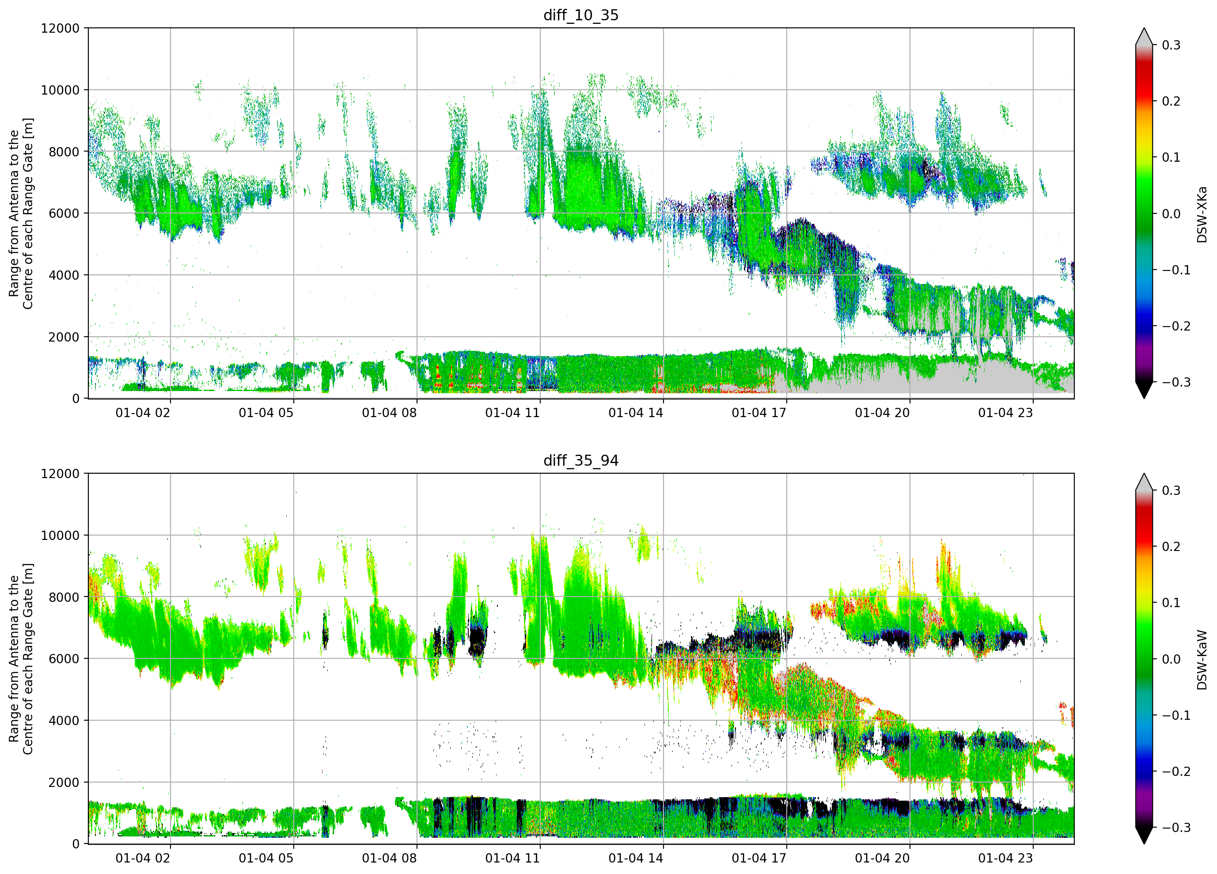Click the −0.1 tick on DSW-KaW colorbar
This screenshot has width=1217, height=874.
point(1176,716)
